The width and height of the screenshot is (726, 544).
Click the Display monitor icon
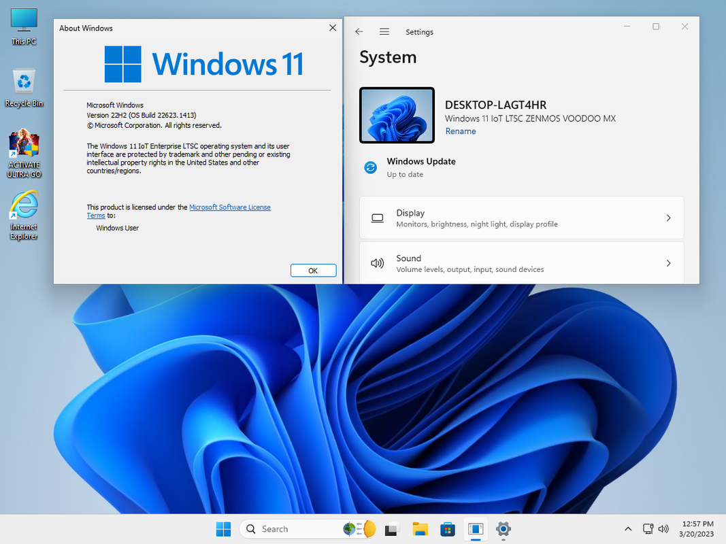[378, 218]
